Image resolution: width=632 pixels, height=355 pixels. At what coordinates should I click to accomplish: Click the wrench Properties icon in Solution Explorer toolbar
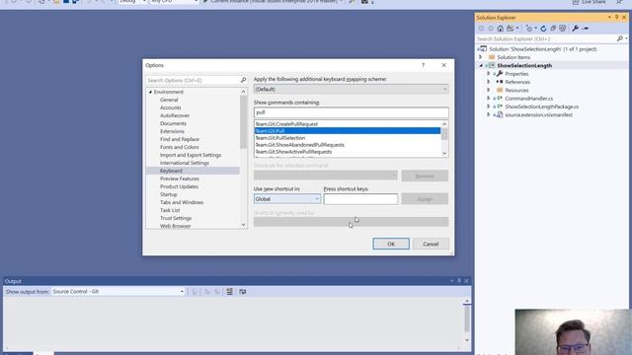(575, 29)
